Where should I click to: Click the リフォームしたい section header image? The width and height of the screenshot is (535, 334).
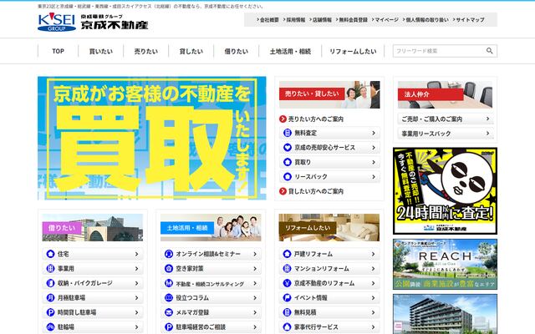(x=329, y=228)
